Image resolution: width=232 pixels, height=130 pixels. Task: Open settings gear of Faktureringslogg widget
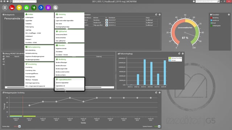pyautogui.click(x=183, y=54)
